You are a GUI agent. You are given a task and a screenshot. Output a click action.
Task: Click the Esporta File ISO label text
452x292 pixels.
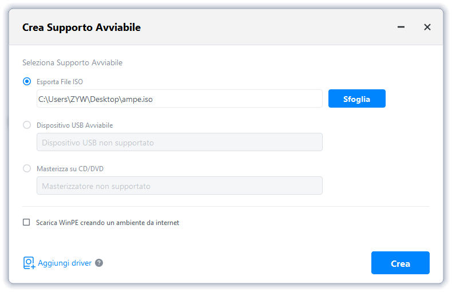click(x=60, y=82)
